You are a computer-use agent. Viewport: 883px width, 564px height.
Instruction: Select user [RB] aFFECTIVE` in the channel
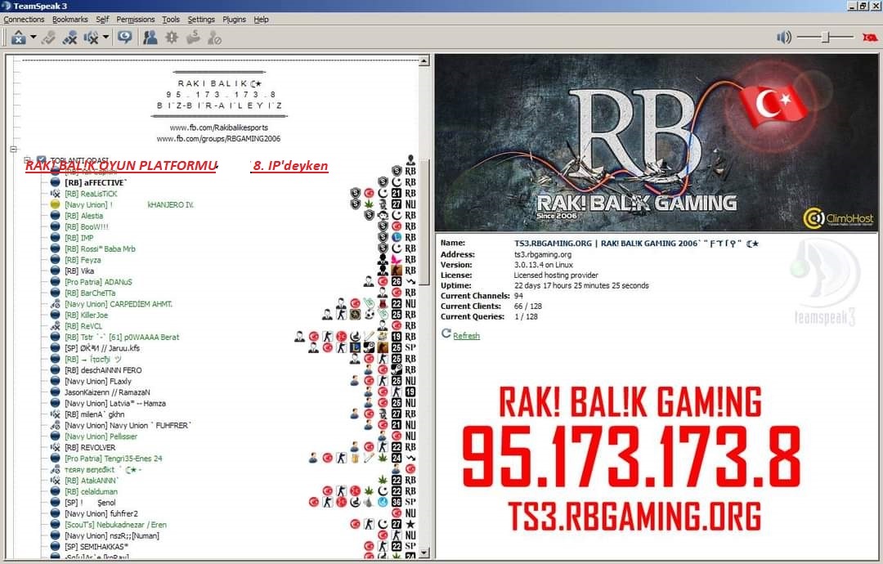pos(96,183)
